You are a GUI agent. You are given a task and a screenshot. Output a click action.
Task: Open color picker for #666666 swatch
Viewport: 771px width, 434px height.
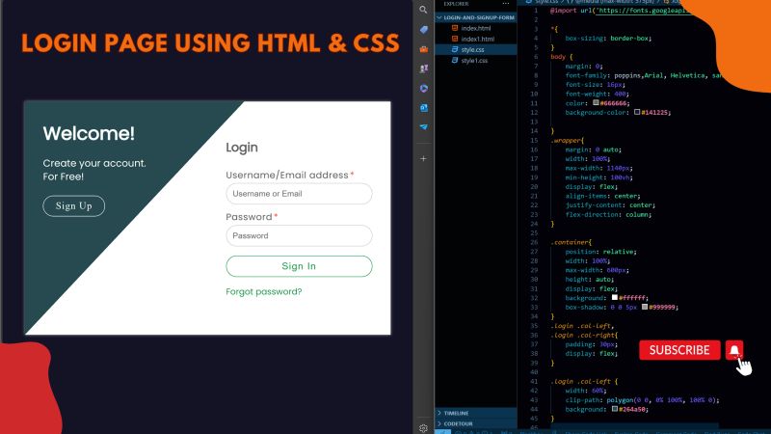pyautogui.click(x=596, y=103)
